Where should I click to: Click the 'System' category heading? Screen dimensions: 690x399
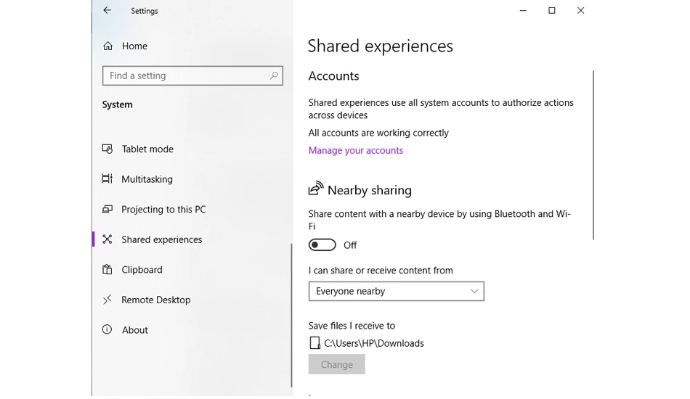[117, 104]
